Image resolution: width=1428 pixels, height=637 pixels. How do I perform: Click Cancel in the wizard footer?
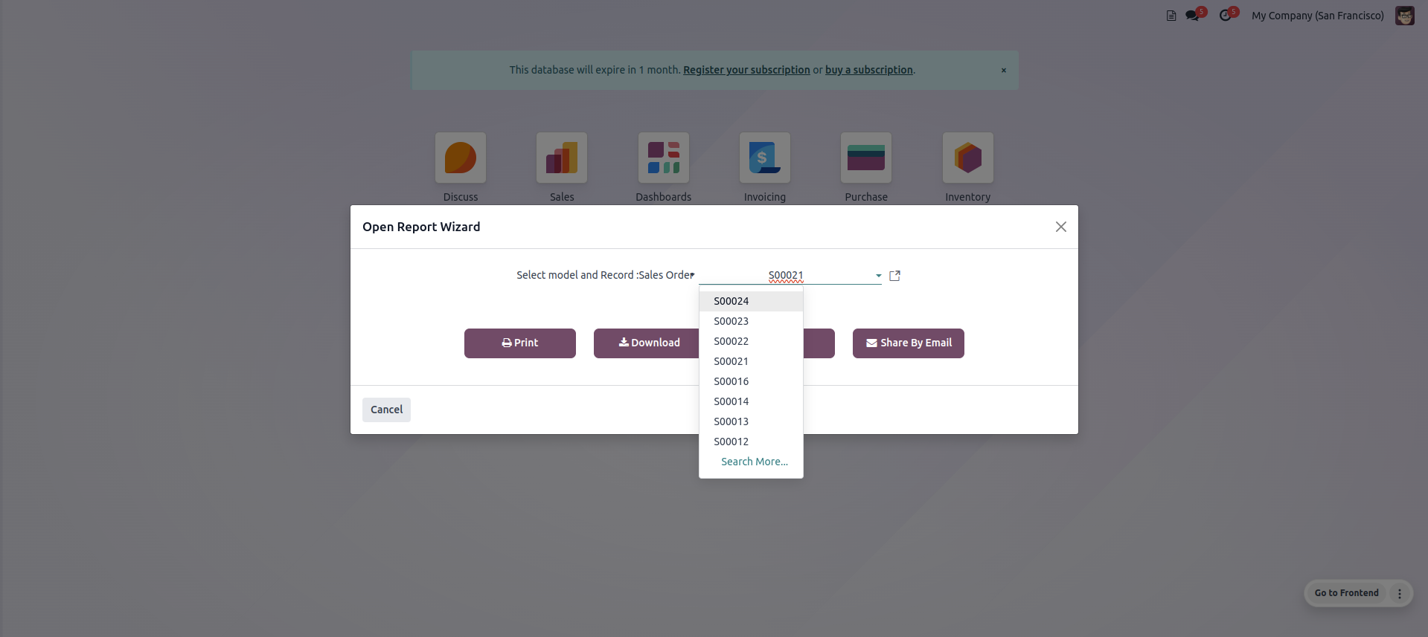coord(386,410)
